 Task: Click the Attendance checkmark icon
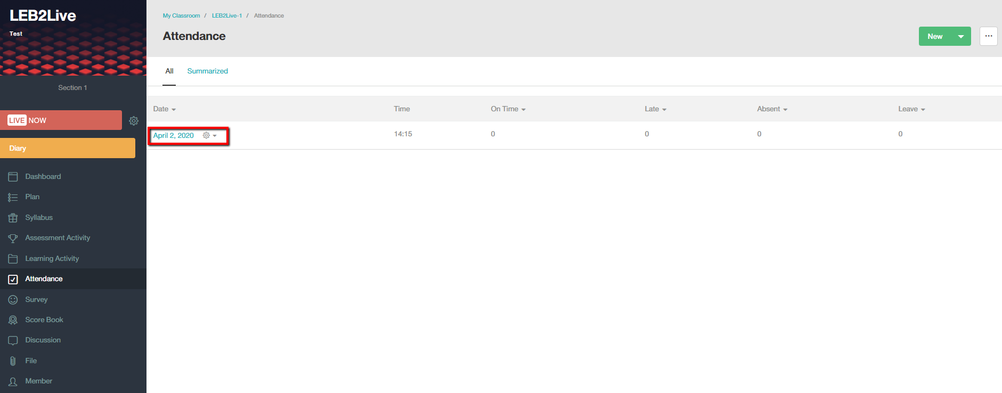point(13,279)
